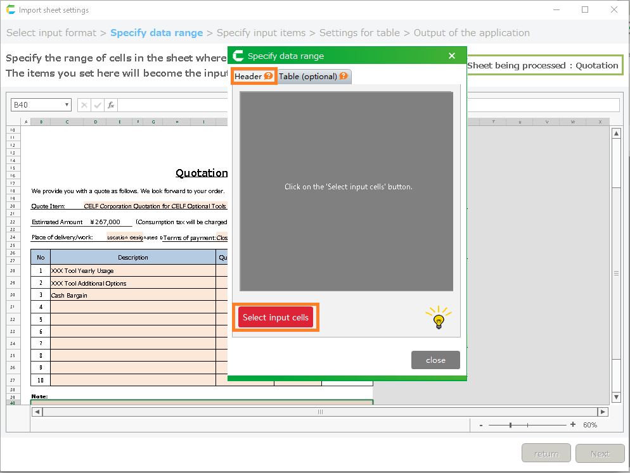The width and height of the screenshot is (630, 473).
Task: Select the Header tab
Action: pyautogui.click(x=248, y=76)
